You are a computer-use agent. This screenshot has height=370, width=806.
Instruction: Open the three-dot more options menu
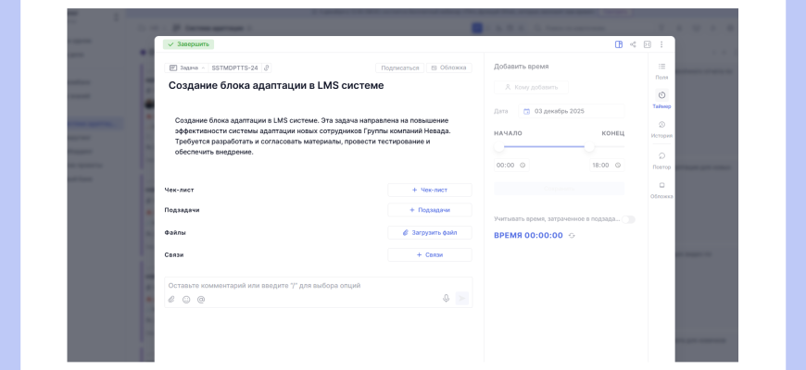tap(661, 44)
